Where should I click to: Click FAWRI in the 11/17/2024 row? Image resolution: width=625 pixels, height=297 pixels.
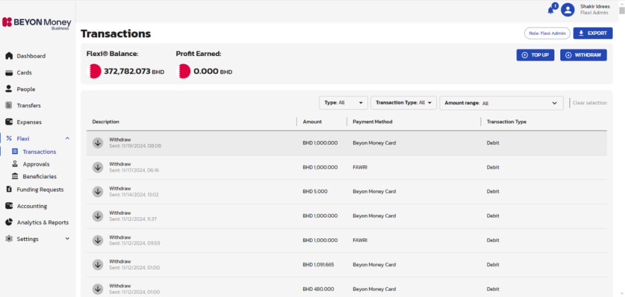[x=360, y=167]
